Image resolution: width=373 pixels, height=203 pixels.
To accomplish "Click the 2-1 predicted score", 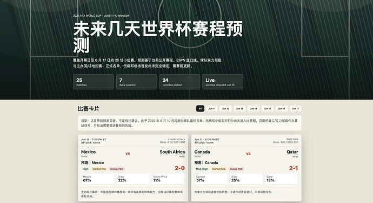I will [x=294, y=168].
